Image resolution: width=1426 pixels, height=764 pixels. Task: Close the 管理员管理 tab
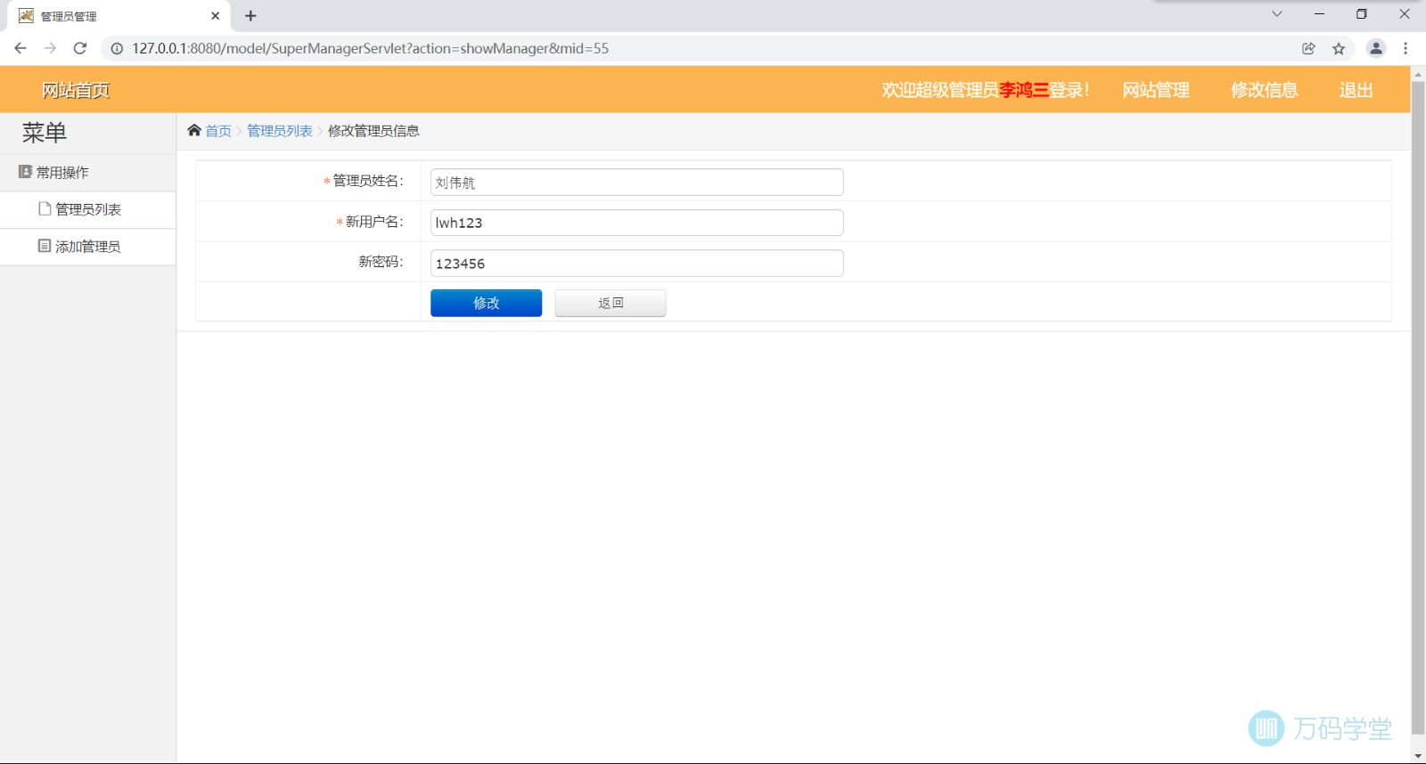(215, 15)
